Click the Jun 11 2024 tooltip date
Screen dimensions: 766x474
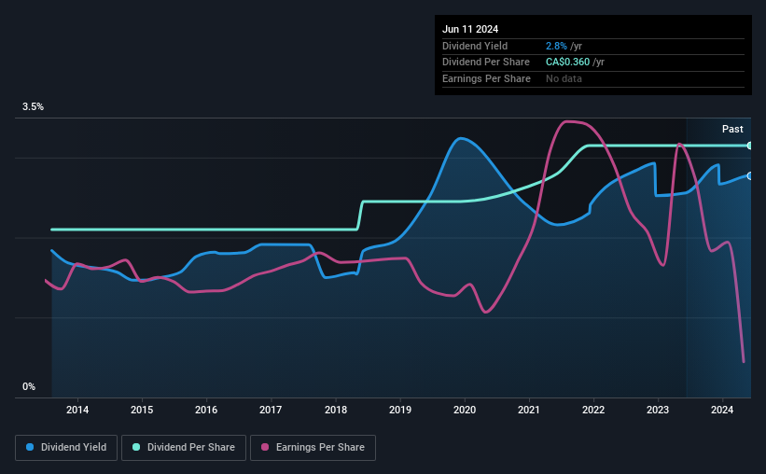(x=470, y=29)
